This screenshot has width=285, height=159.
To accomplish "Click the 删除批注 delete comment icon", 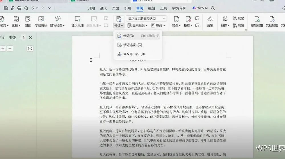I will [x=94, y=19].
